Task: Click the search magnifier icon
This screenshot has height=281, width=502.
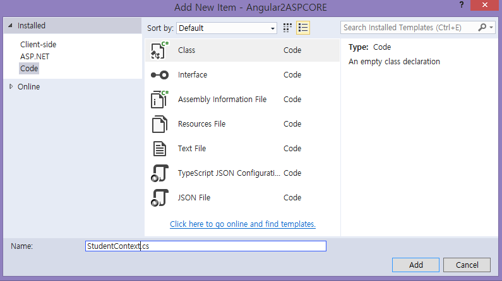Action: click(482, 28)
